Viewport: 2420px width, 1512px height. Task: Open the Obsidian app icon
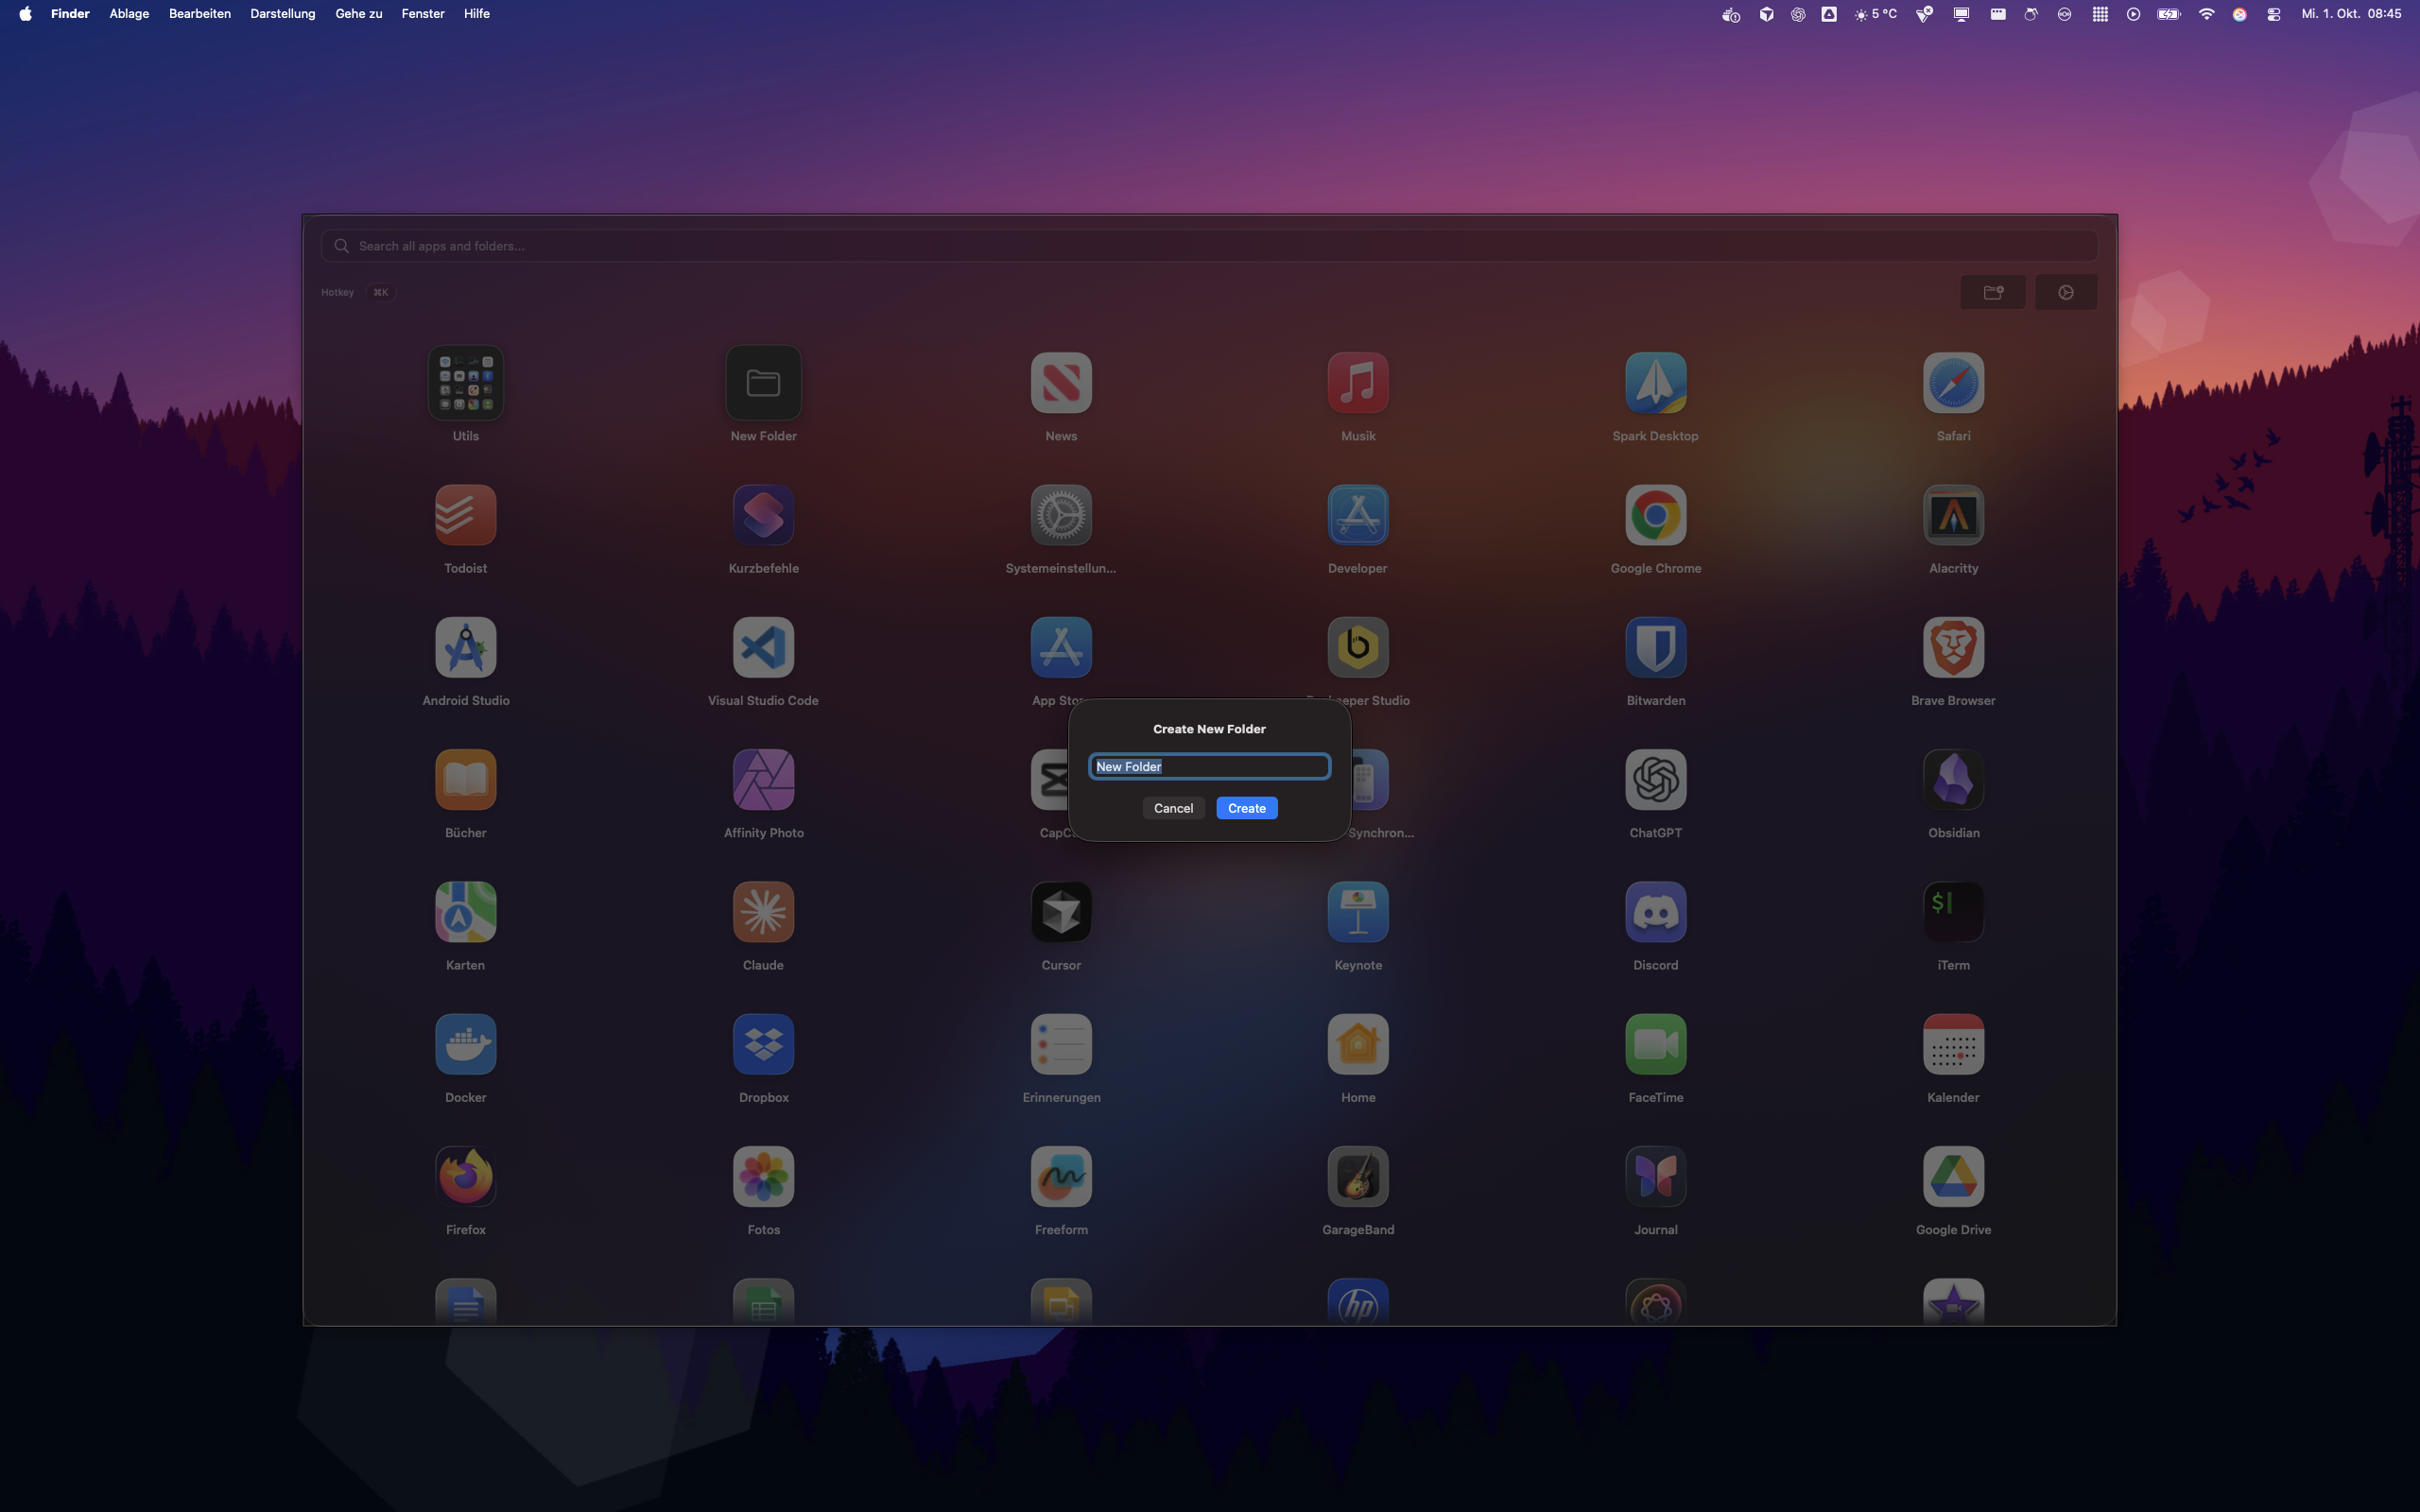coord(1952,780)
